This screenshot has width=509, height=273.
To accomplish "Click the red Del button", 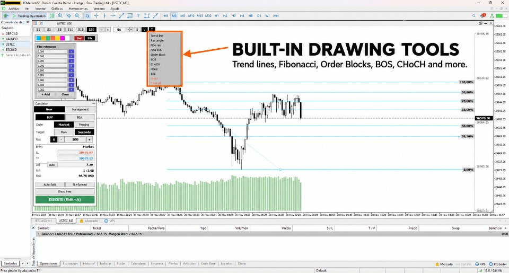I will tap(79, 38).
